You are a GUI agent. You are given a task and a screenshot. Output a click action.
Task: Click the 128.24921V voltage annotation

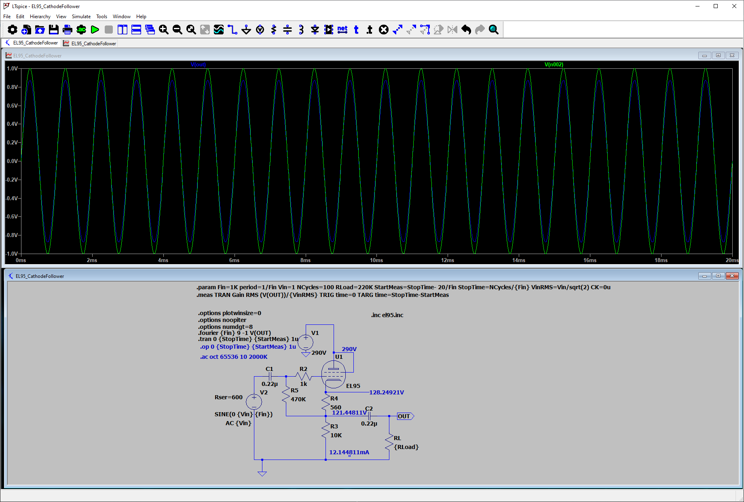click(x=387, y=392)
